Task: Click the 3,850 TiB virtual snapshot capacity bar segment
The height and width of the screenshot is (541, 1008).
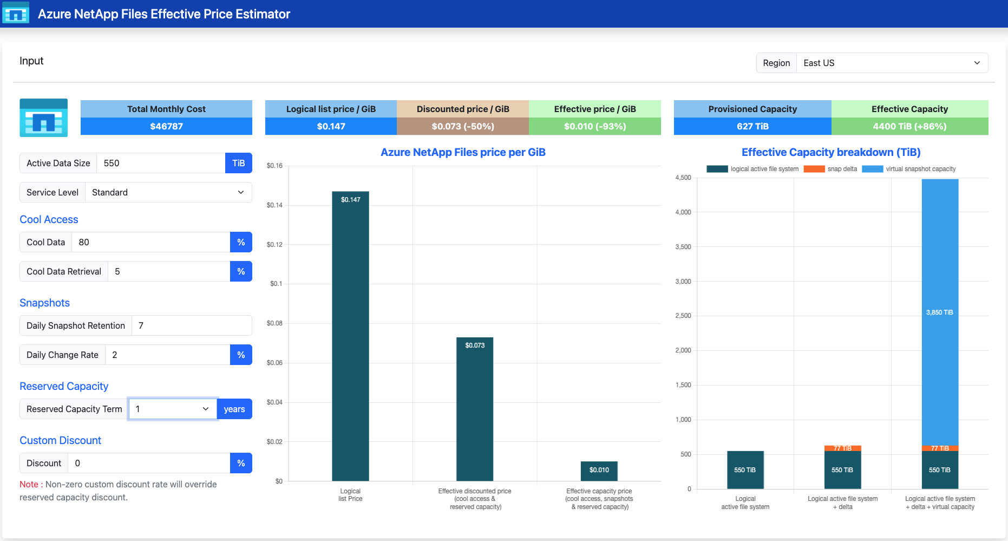Action: pos(940,312)
